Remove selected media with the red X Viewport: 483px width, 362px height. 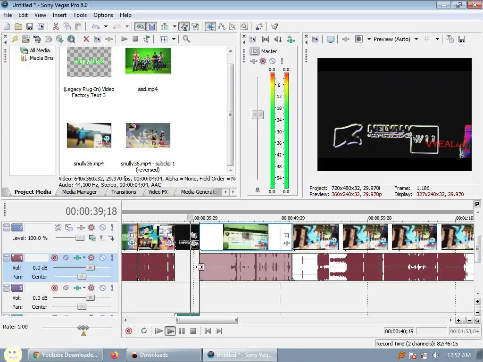point(86,39)
